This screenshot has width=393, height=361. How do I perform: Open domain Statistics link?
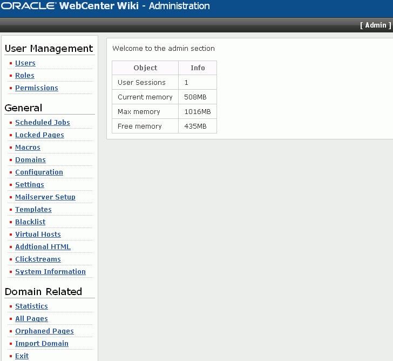(31, 306)
